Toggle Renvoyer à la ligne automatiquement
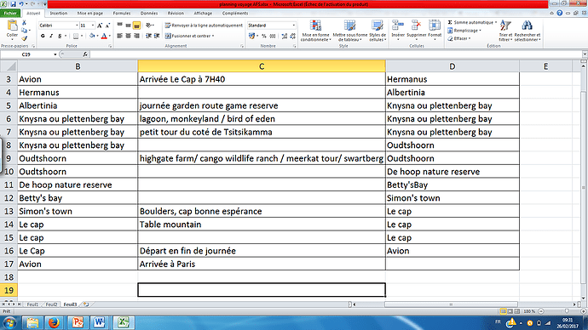 [204, 26]
